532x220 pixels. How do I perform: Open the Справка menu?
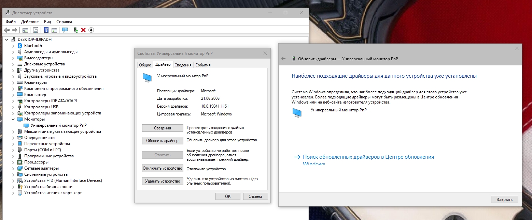[64, 22]
